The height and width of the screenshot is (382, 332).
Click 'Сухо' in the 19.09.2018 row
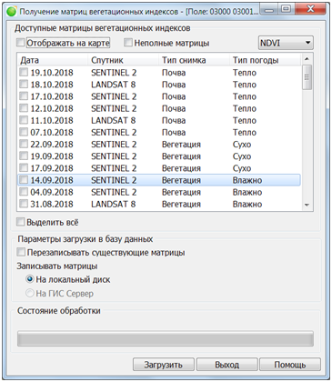[242, 156]
